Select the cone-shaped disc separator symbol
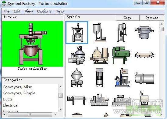This screenshot has width=167, height=119. click(77, 78)
